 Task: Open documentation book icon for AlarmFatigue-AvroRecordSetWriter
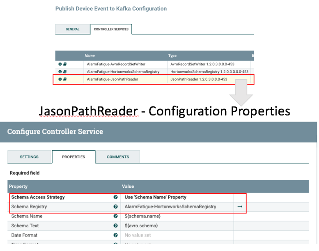65,64
